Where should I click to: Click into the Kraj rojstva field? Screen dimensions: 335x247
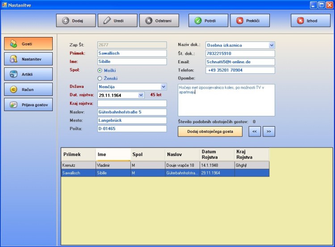click(132, 103)
